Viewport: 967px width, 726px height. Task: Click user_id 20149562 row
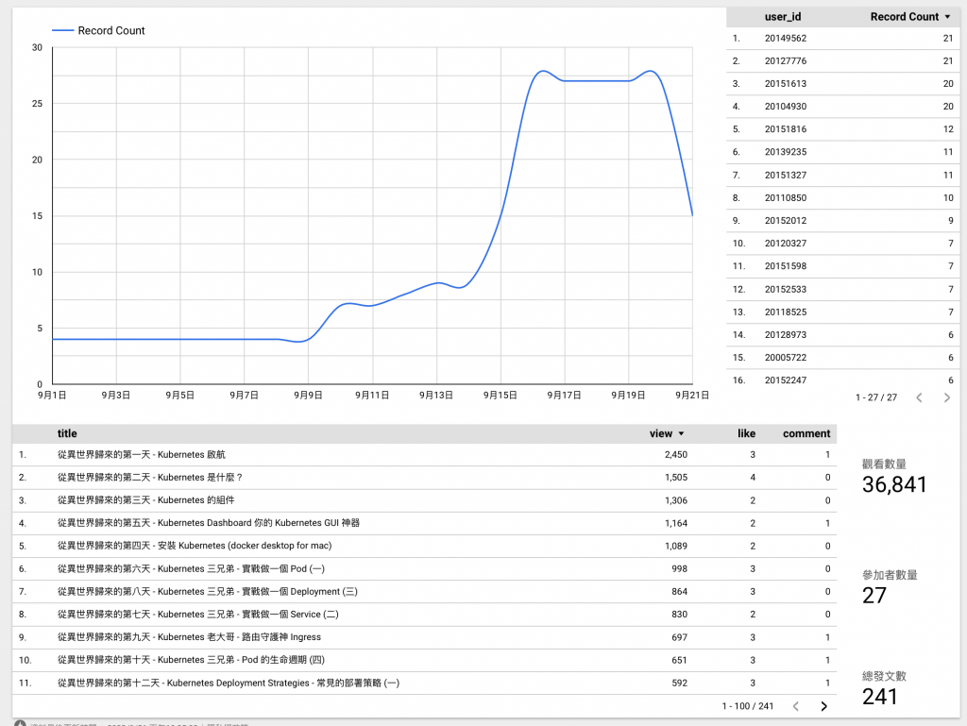coord(842,38)
